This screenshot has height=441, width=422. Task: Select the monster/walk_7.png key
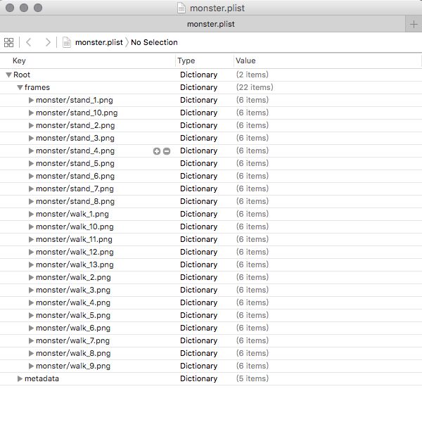(73, 341)
